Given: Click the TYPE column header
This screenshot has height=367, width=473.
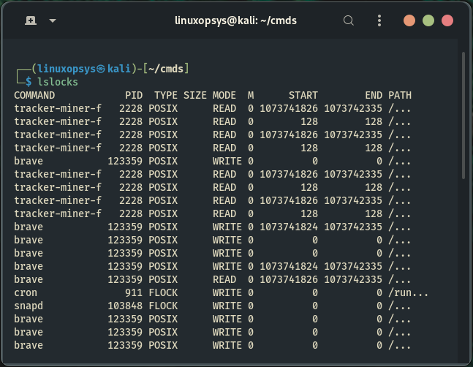Looking at the screenshot, I should tap(166, 95).
